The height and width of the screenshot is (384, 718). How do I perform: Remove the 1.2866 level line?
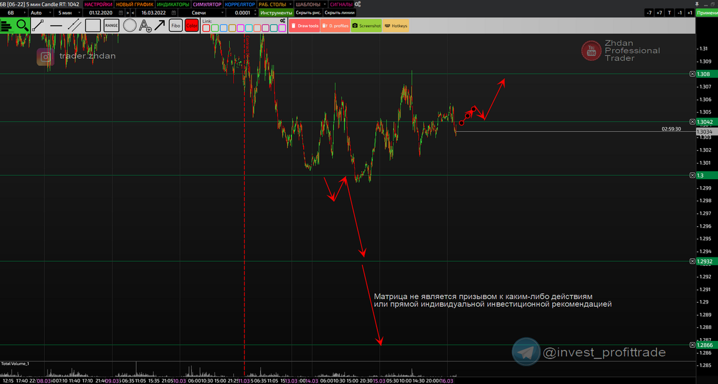[692, 345]
